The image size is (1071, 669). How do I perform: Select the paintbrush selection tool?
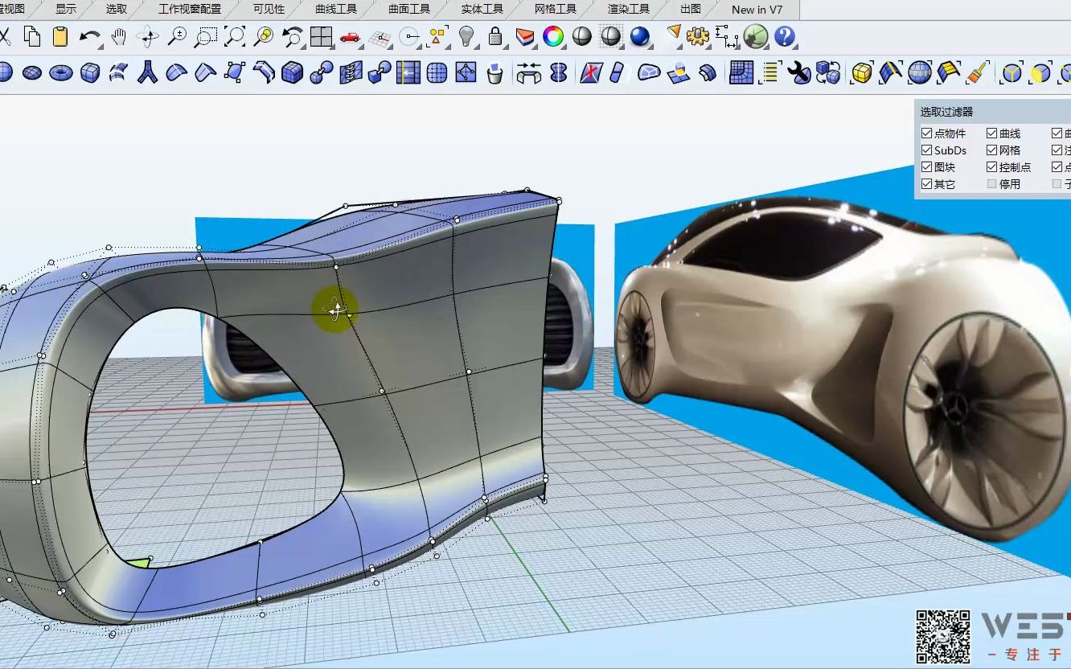pyautogui.click(x=978, y=73)
